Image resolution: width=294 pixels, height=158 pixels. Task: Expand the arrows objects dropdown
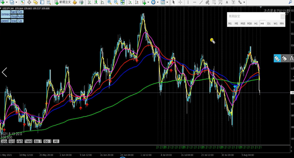tap(244, 2)
